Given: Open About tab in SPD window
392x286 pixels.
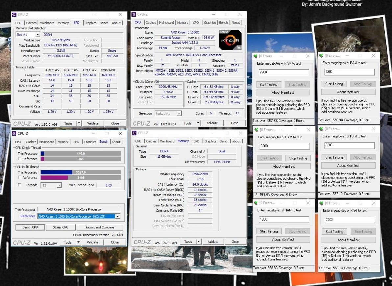Looking at the screenshot, I should point(116,23).
